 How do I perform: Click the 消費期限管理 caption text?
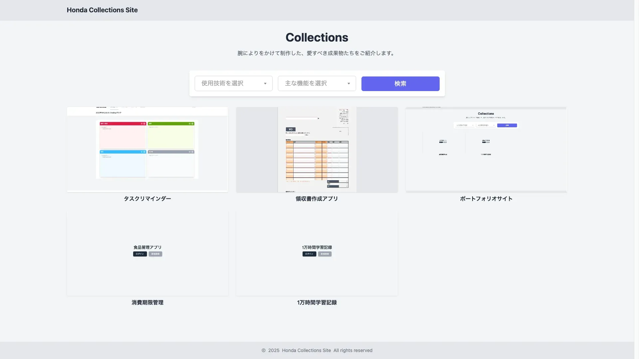point(147,302)
